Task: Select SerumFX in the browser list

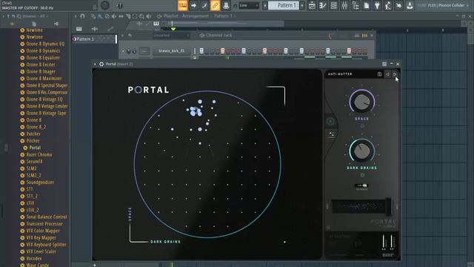Action: tap(34, 162)
